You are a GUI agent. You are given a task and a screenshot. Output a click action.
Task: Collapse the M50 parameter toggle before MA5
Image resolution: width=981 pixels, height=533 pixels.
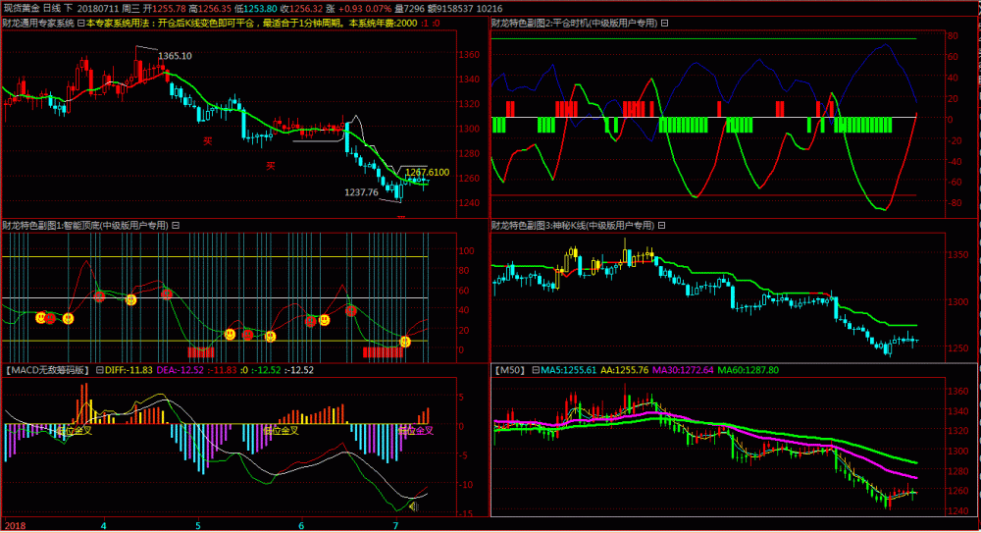(x=536, y=370)
